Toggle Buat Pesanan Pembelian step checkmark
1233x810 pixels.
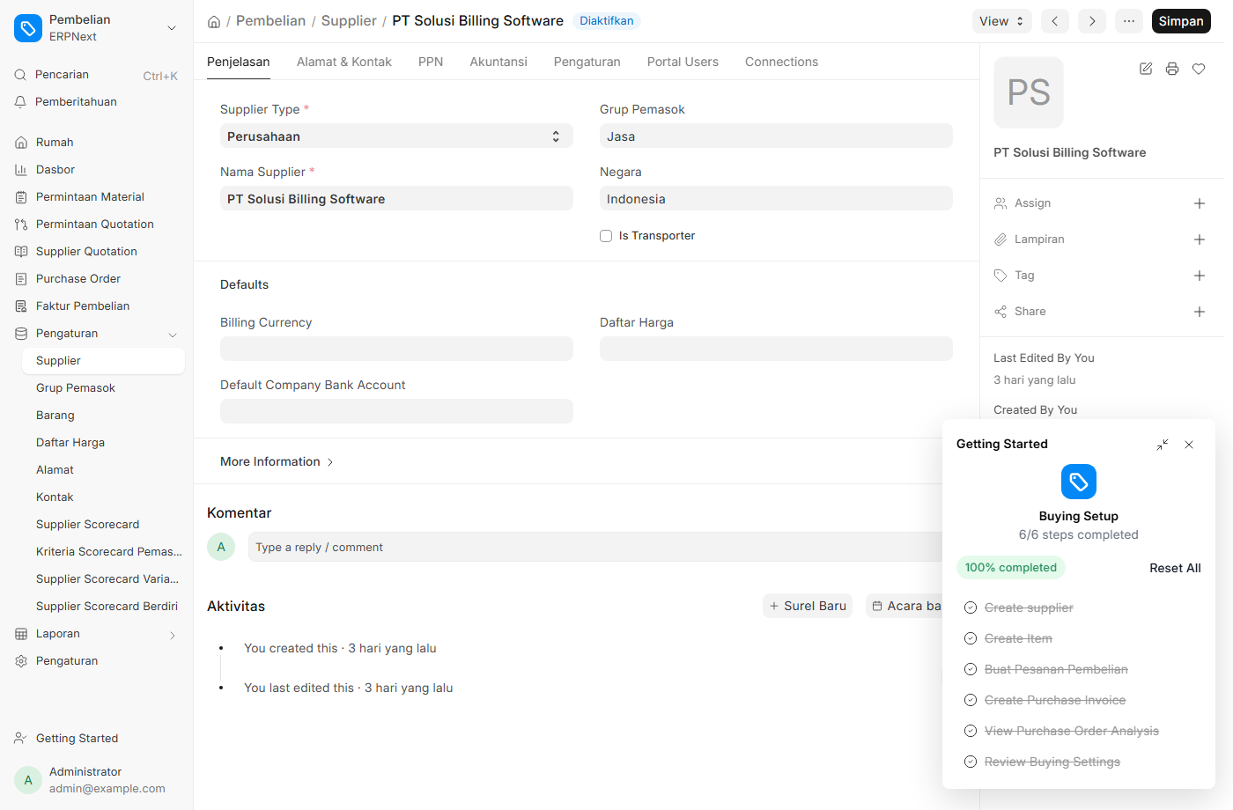[x=971, y=669]
